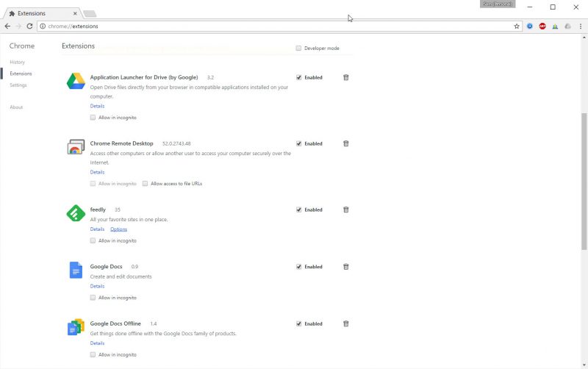Image resolution: width=588 pixels, height=369 pixels.
Task: Open the blue circular extension icon in toolbar
Action: 530,26
